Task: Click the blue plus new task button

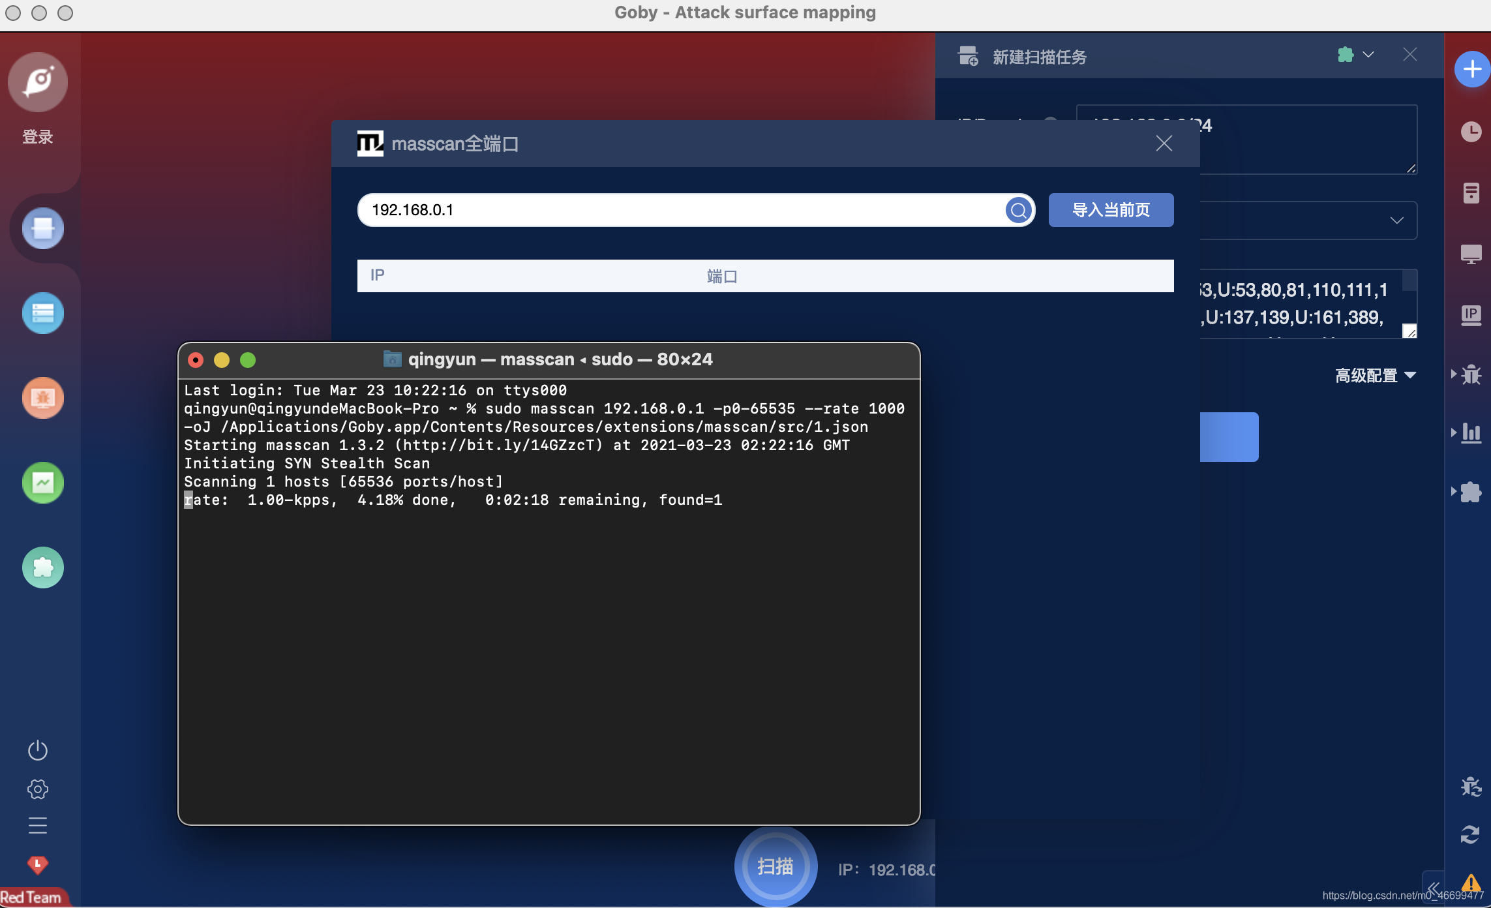Action: coord(1471,69)
